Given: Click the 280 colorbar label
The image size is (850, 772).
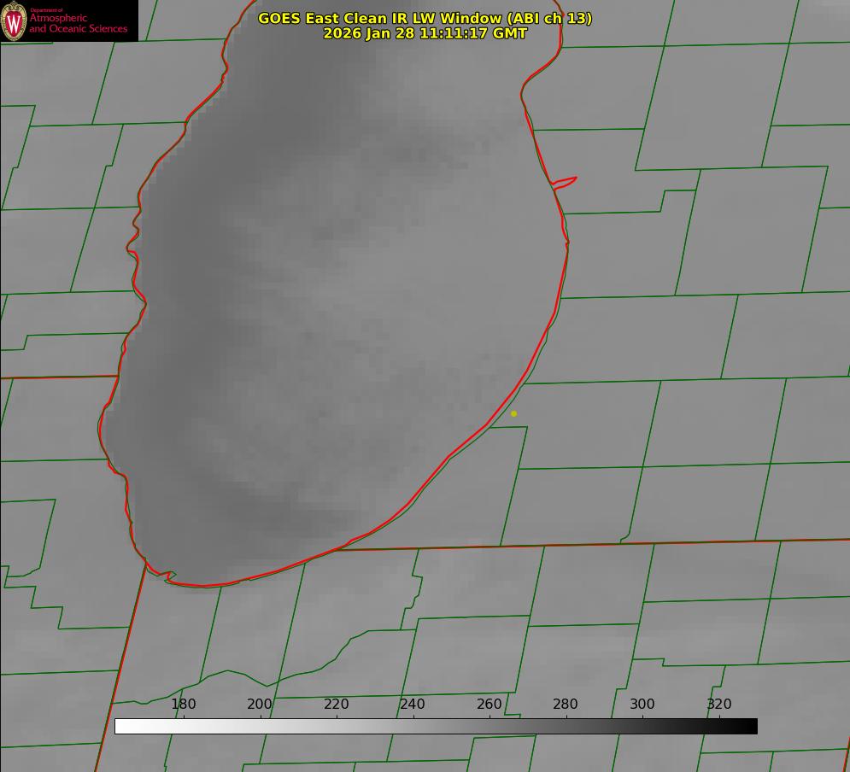Looking at the screenshot, I should pyautogui.click(x=566, y=704).
